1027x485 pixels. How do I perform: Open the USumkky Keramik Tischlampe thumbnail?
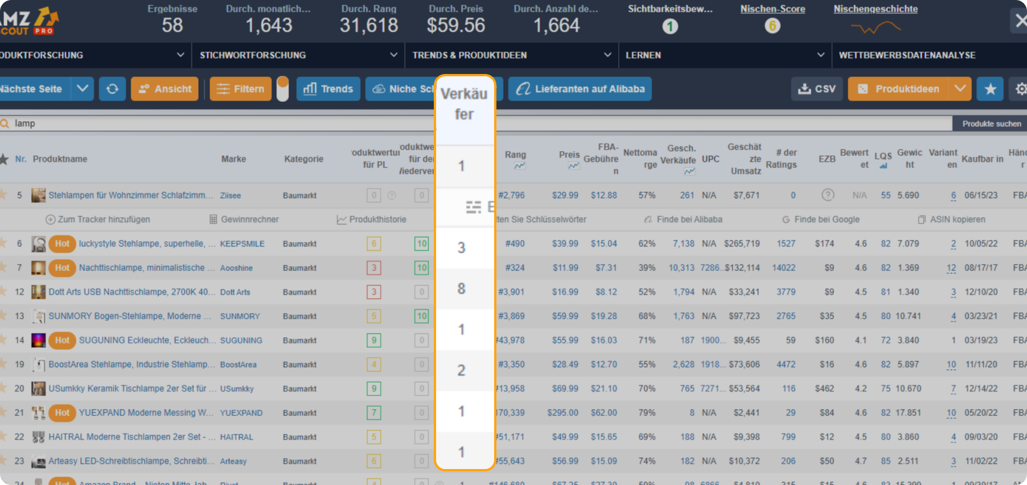pyautogui.click(x=39, y=389)
